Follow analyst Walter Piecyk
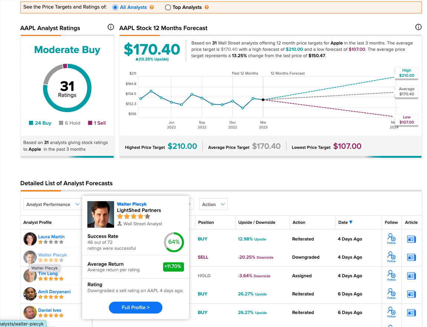This screenshot has height=327, width=427. click(x=391, y=257)
